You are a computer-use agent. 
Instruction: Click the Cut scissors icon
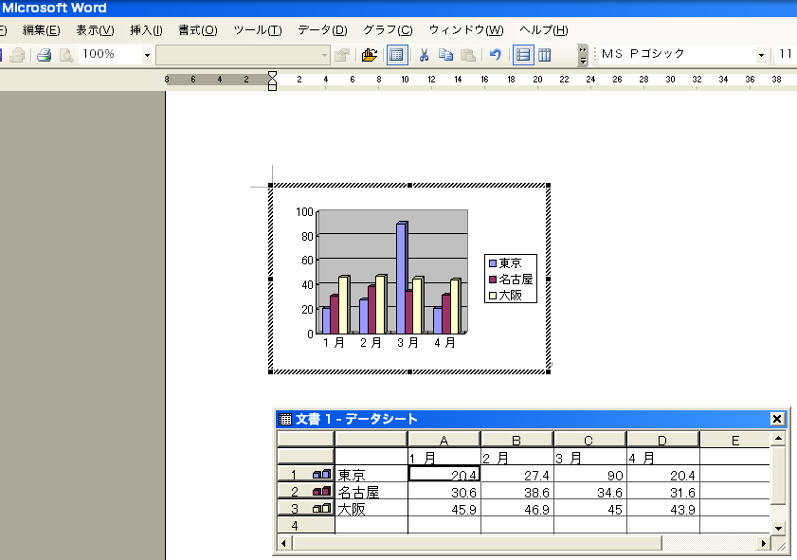pos(424,54)
